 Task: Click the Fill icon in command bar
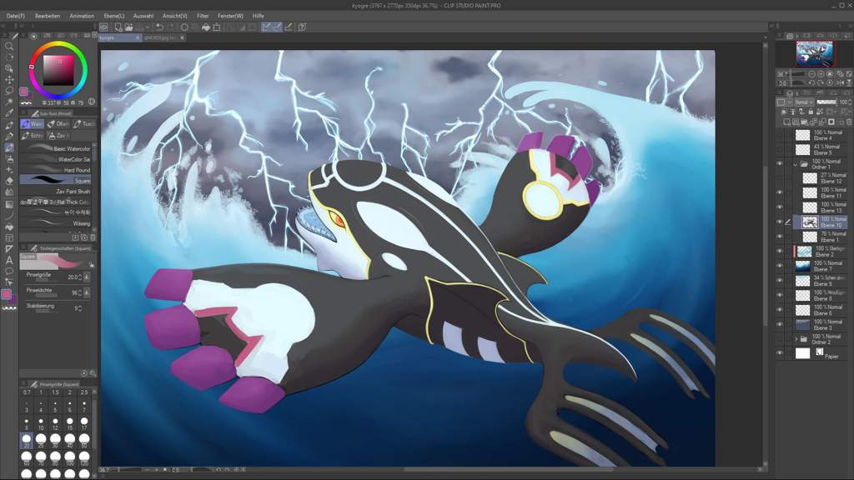point(206,27)
